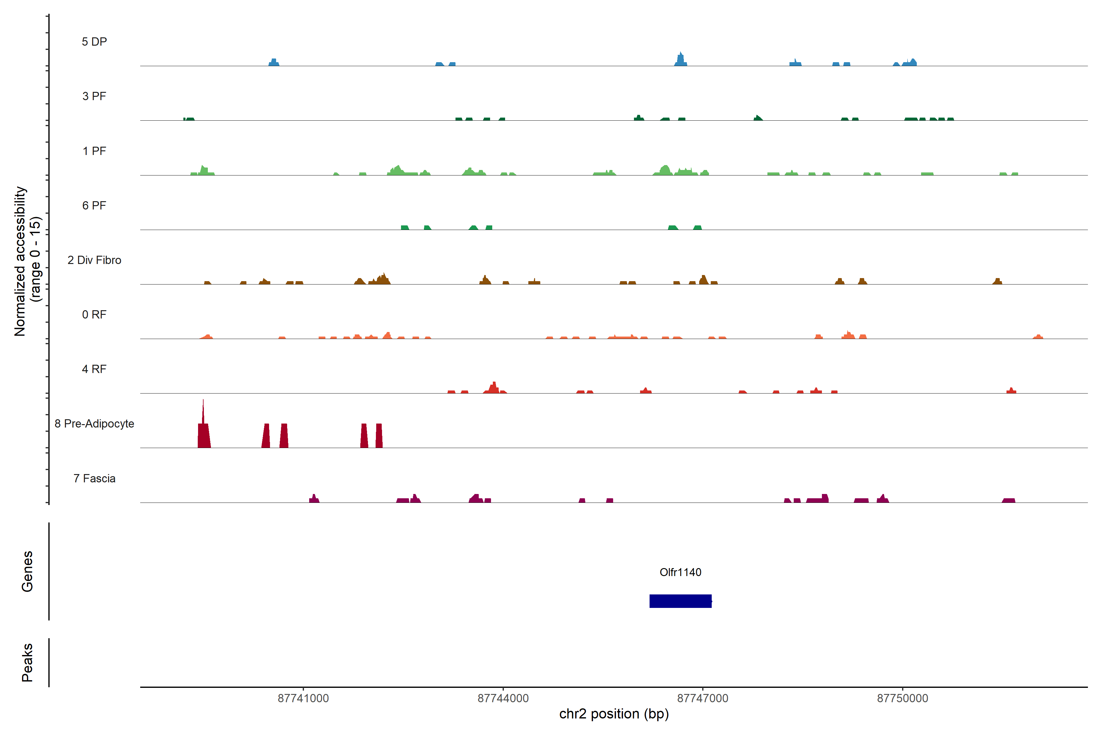1102x735 pixels.
Task: Click the 1 PF track label
Action: pos(94,151)
